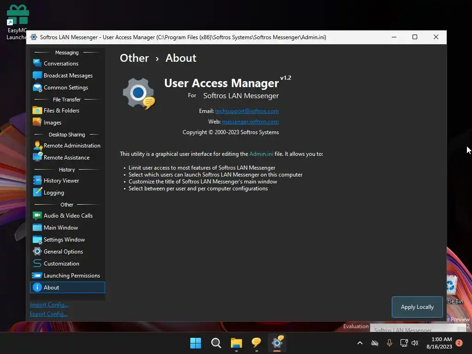Click the Launching Permissions icon

pyautogui.click(x=37, y=276)
